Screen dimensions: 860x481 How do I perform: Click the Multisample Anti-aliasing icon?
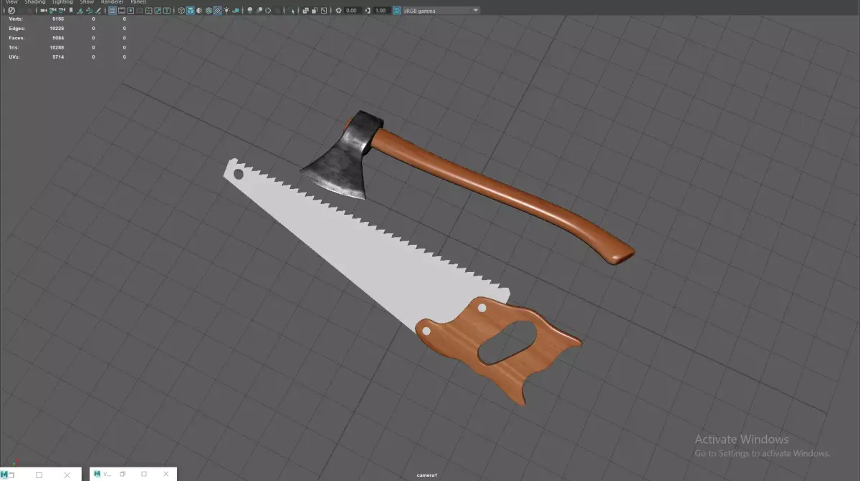click(x=268, y=11)
